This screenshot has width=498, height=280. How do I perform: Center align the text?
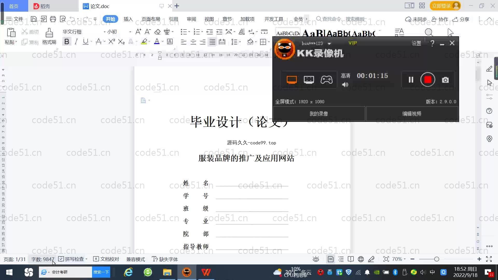click(x=193, y=42)
